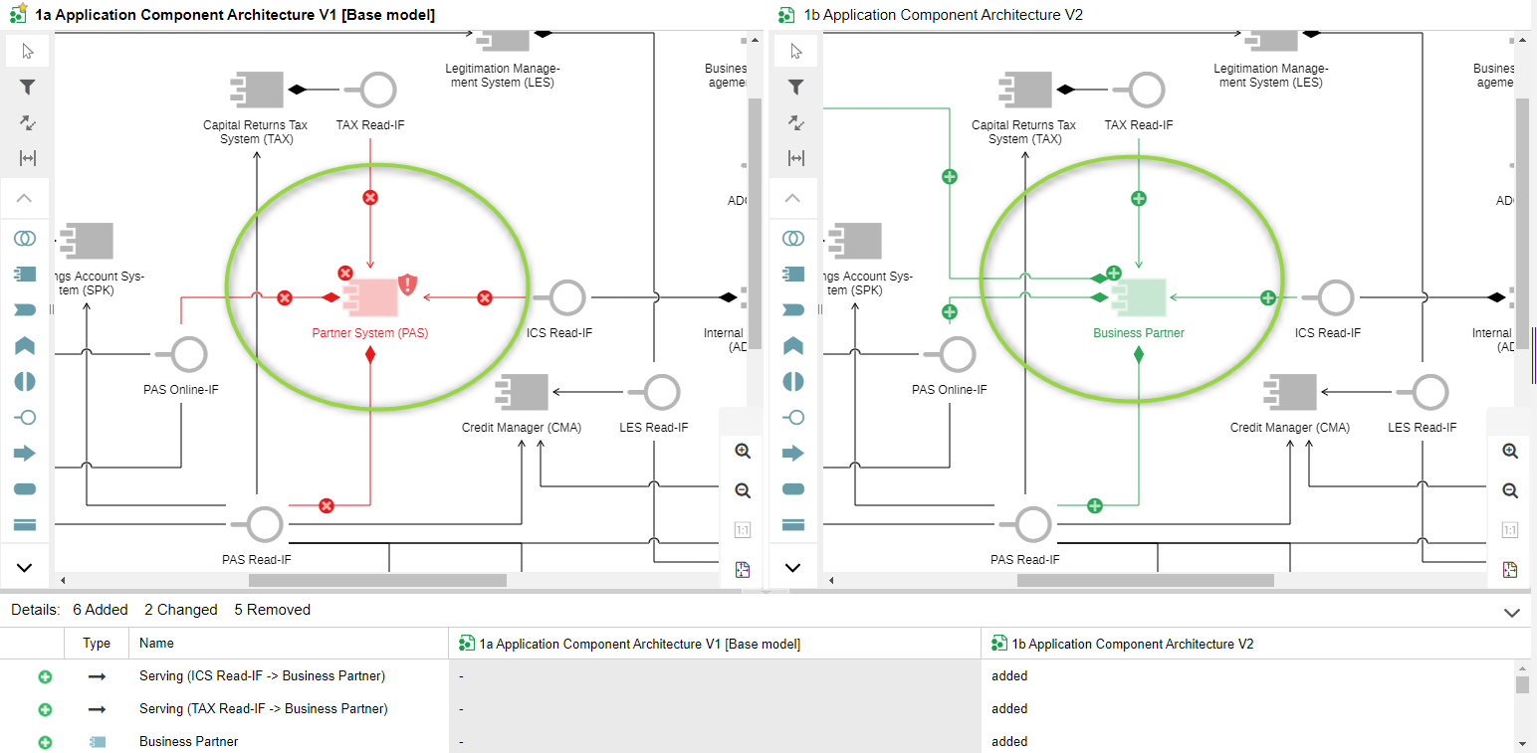Click green added marker below TAX Read-IF

tap(1139, 198)
